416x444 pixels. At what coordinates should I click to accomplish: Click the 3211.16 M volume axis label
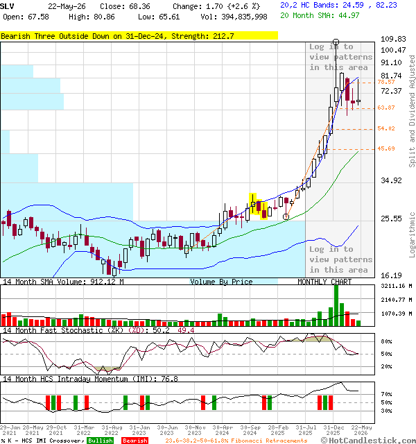[396, 286]
